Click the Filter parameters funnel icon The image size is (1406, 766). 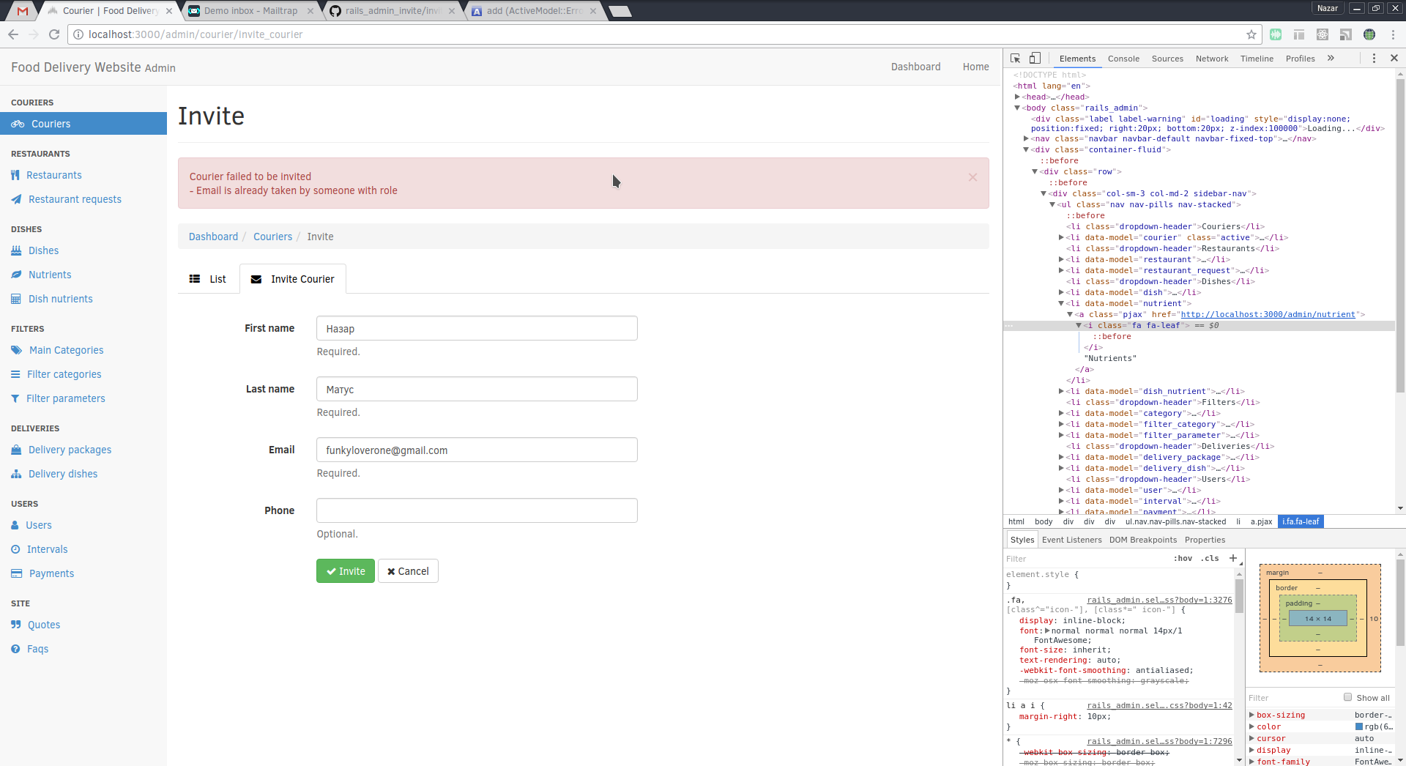click(15, 398)
